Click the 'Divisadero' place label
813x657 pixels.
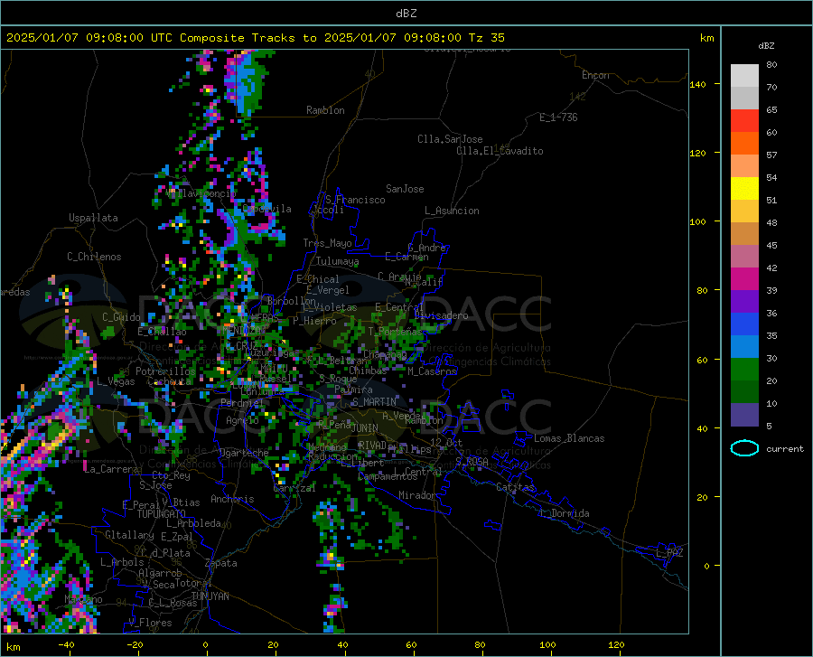(441, 315)
